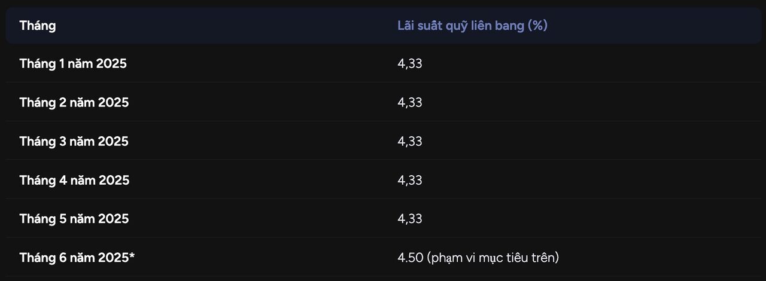Click the '(%)' symbol in the header
Screen dimensions: 766x281
[538, 26]
